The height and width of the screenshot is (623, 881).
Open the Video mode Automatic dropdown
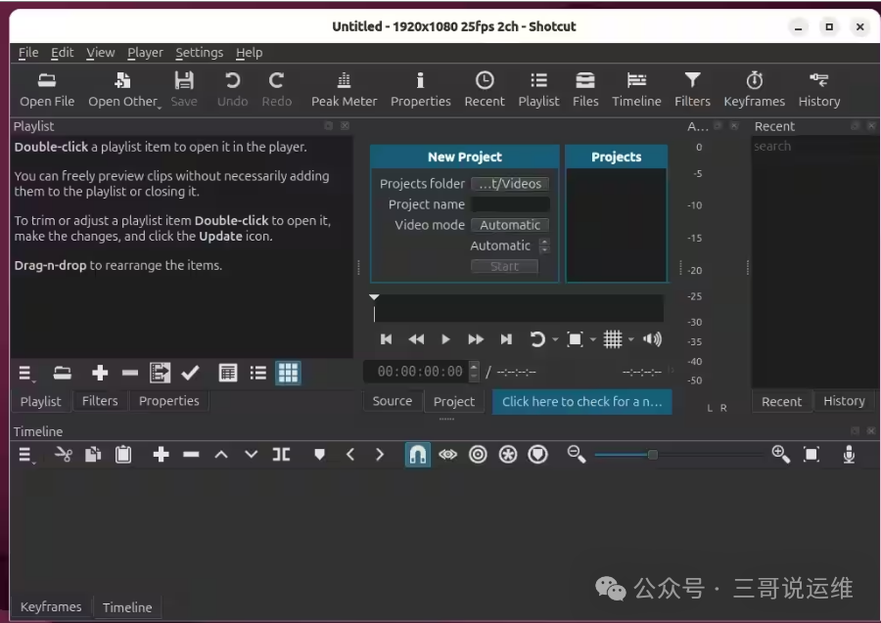pyautogui.click(x=509, y=225)
